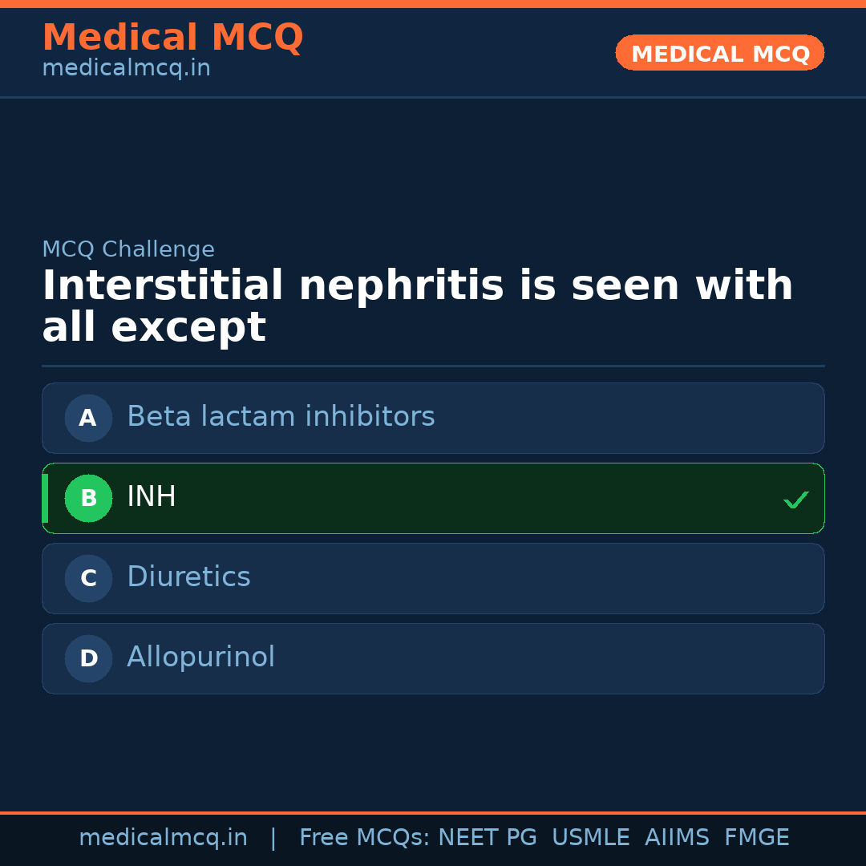This screenshot has height=866, width=866.
Task: Open medicalmcq.in link below the header title
Action: (126, 69)
